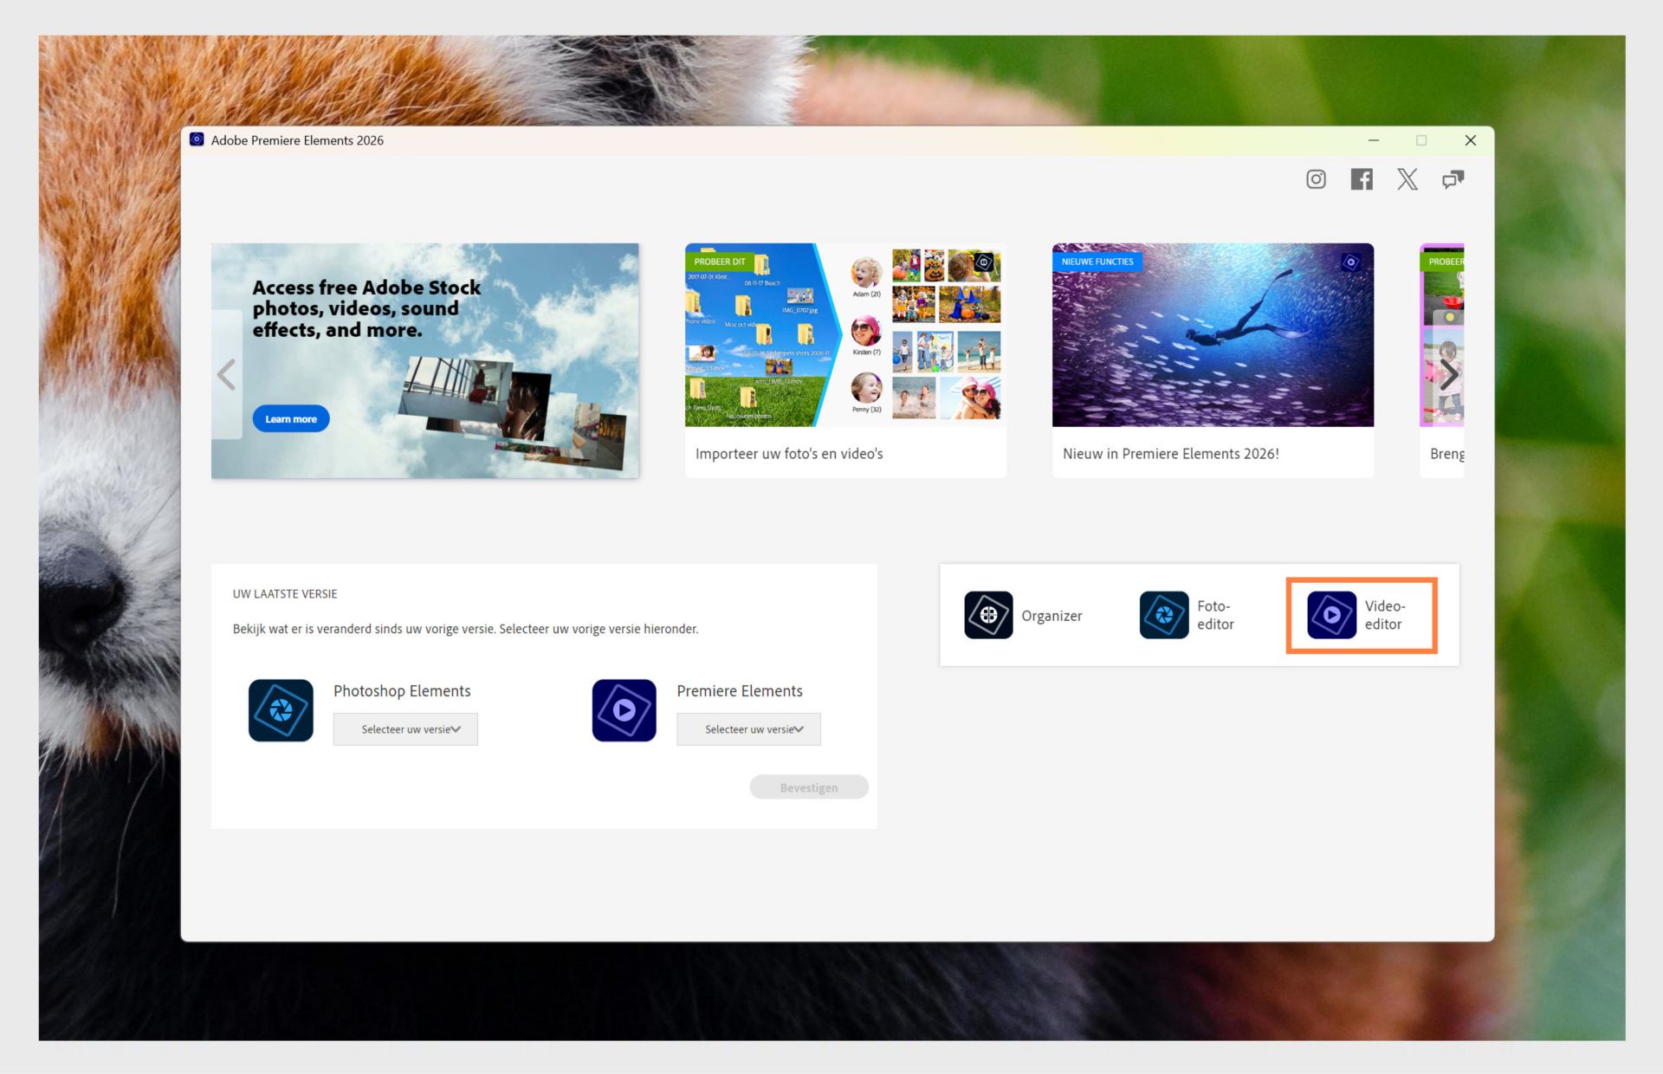Open the Organizer
Viewport: 1663px width, 1074px height.
[988, 615]
